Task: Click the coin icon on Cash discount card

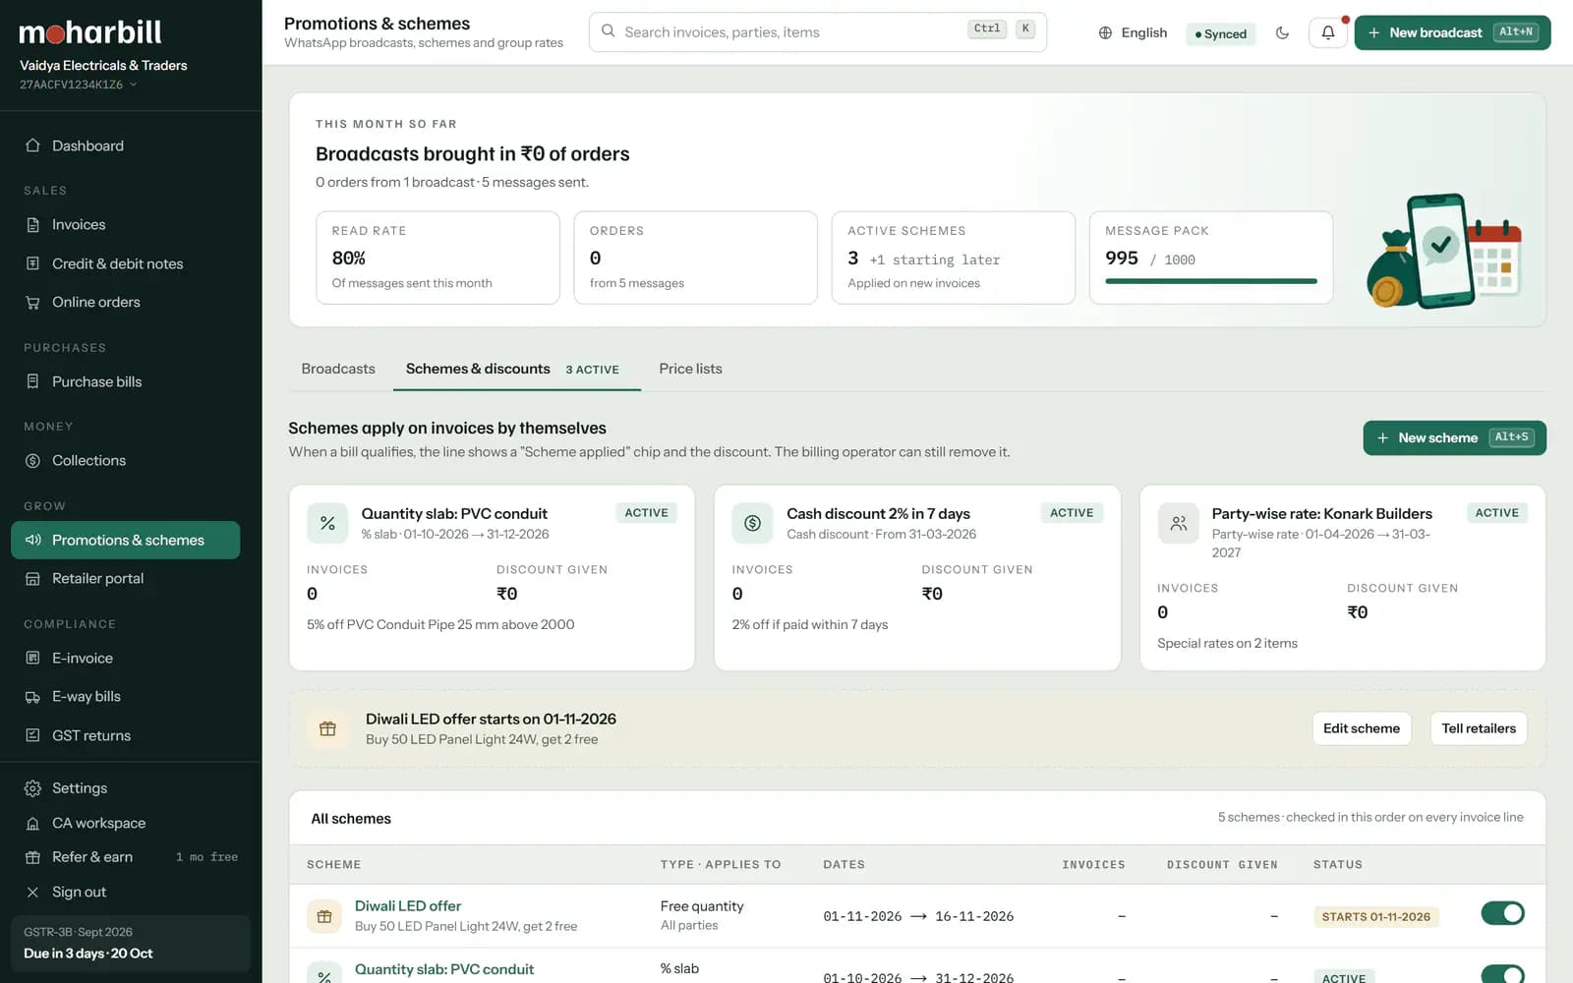Action: [x=752, y=523]
